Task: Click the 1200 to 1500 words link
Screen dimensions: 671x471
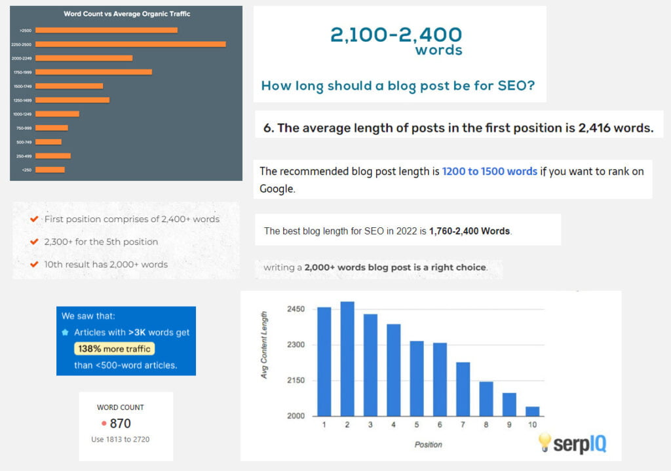Action: 489,171
